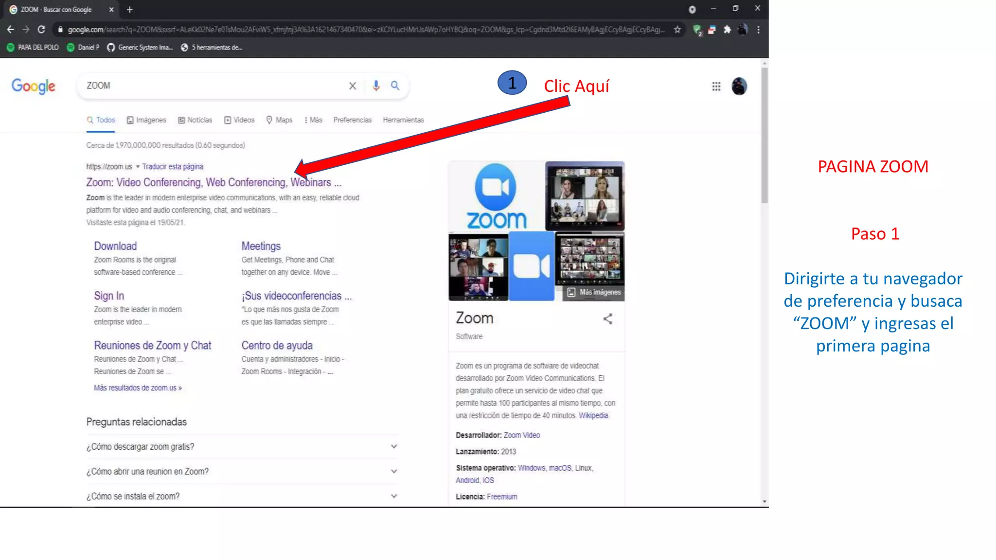Click the share icon in Zoom panel
Viewport: 996px width, 560px height.
(x=607, y=319)
